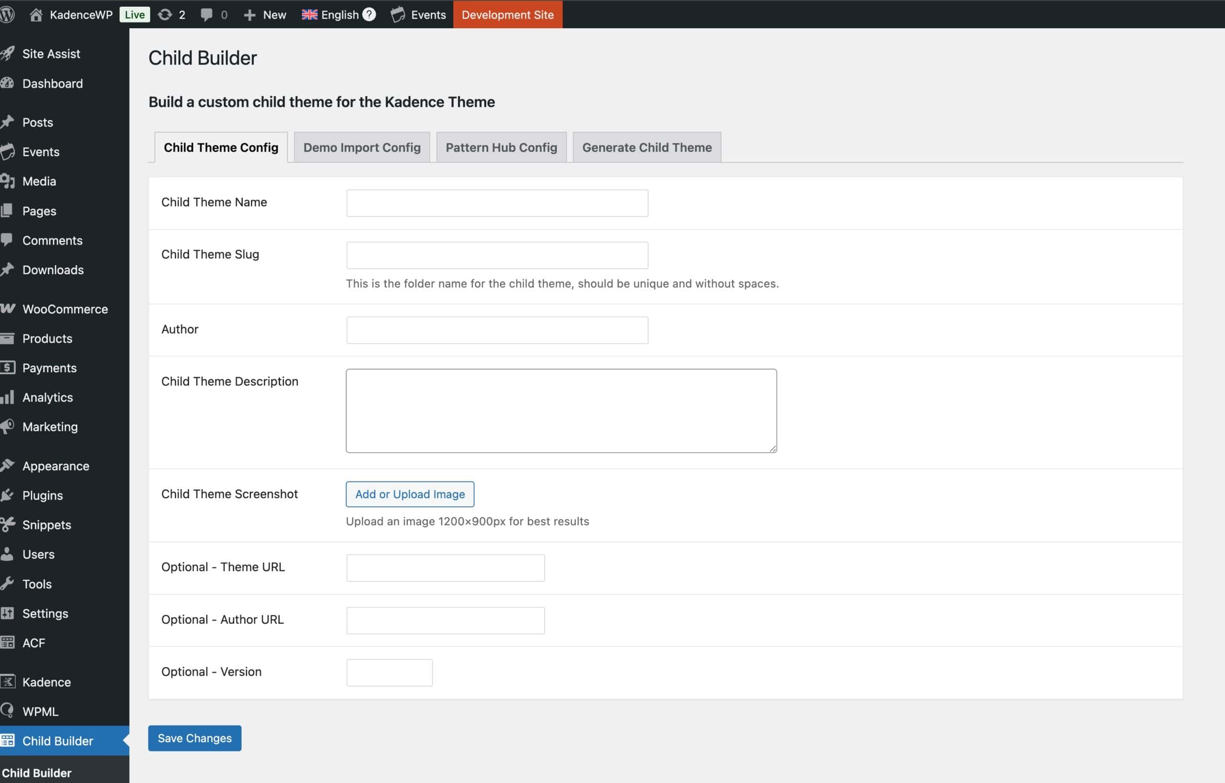Click the WordPress logo in the admin bar
Image resolution: width=1225 pixels, height=783 pixels.
point(8,14)
